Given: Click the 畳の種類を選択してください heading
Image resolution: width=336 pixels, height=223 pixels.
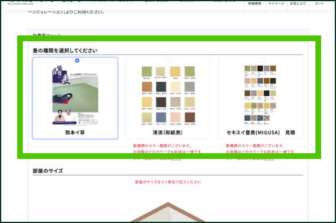Looking at the screenshot, I should (x=65, y=50).
